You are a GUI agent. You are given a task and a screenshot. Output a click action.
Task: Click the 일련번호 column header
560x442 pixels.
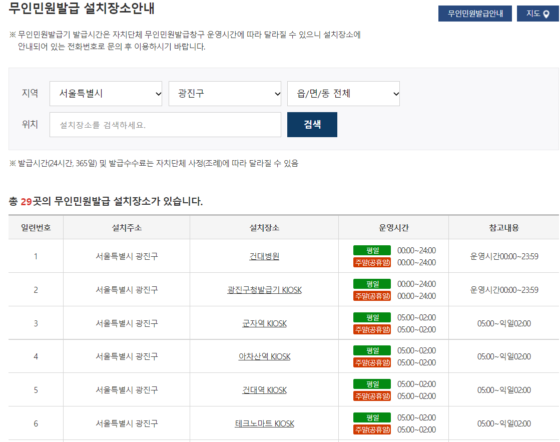[x=35, y=227]
